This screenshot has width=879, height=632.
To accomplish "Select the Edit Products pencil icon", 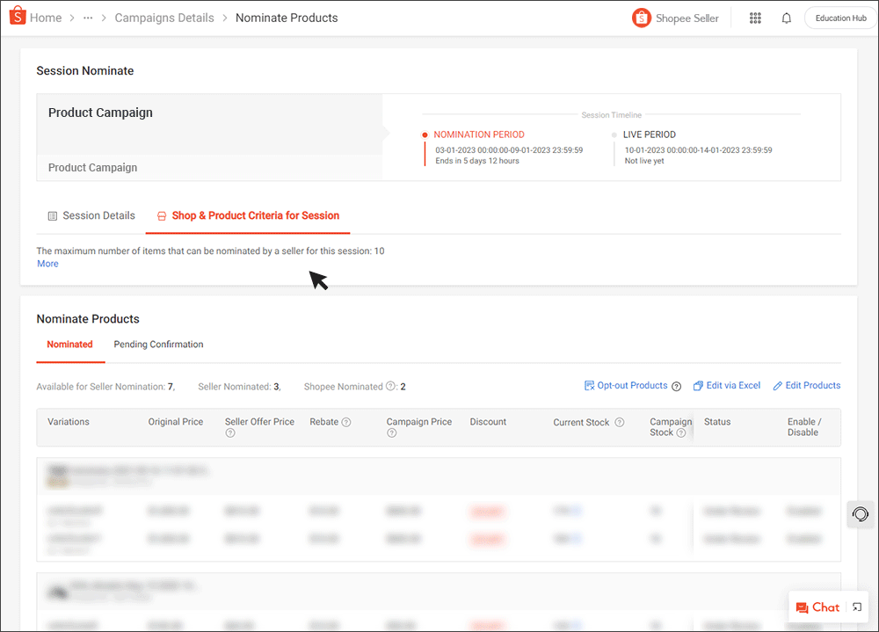I will tap(777, 385).
